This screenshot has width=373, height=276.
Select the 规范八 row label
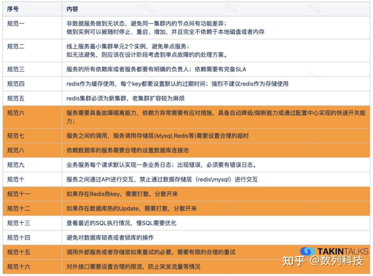[x=16, y=150]
